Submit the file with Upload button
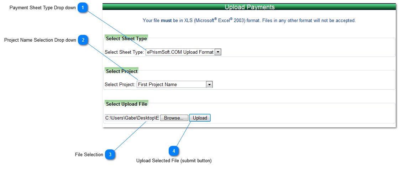This screenshot has width=399, height=169. point(200,118)
